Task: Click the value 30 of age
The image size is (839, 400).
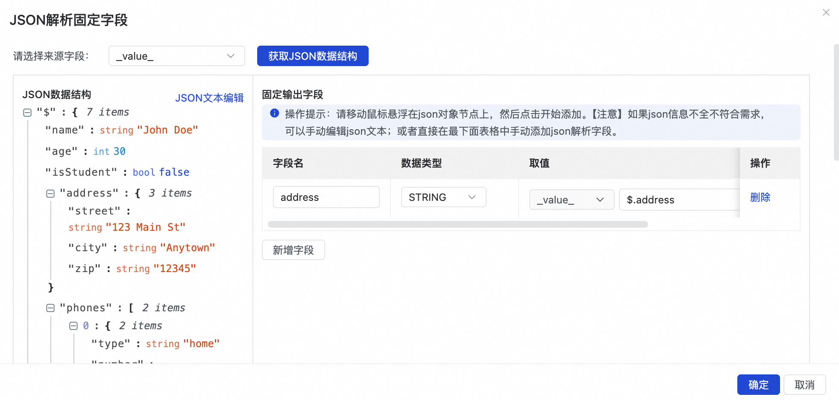Action: (120, 151)
